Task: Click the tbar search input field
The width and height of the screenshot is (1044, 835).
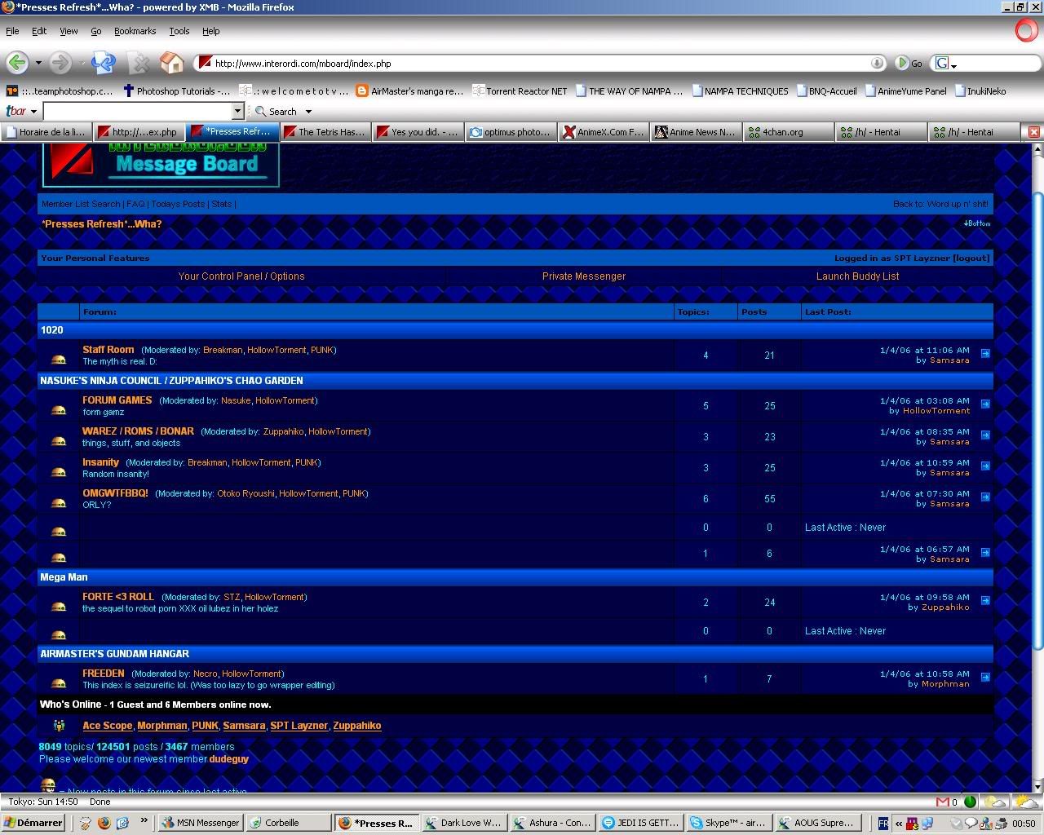Action: (x=138, y=111)
